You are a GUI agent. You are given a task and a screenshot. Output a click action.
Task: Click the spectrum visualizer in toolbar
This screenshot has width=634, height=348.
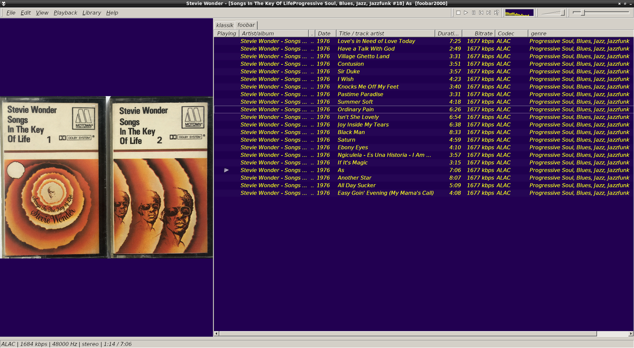click(519, 12)
